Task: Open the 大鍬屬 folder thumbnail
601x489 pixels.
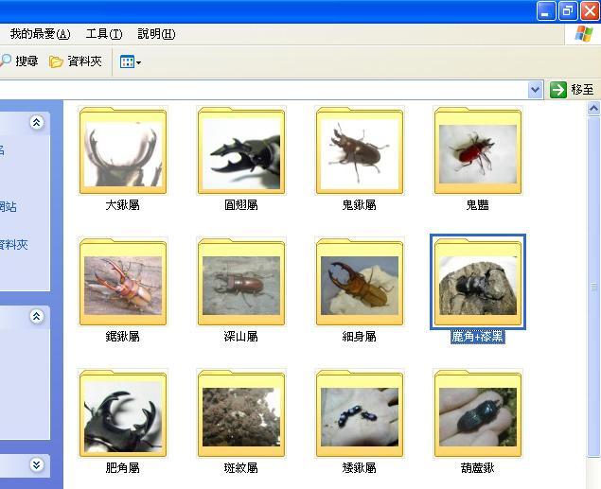Action: pyautogui.click(x=123, y=150)
